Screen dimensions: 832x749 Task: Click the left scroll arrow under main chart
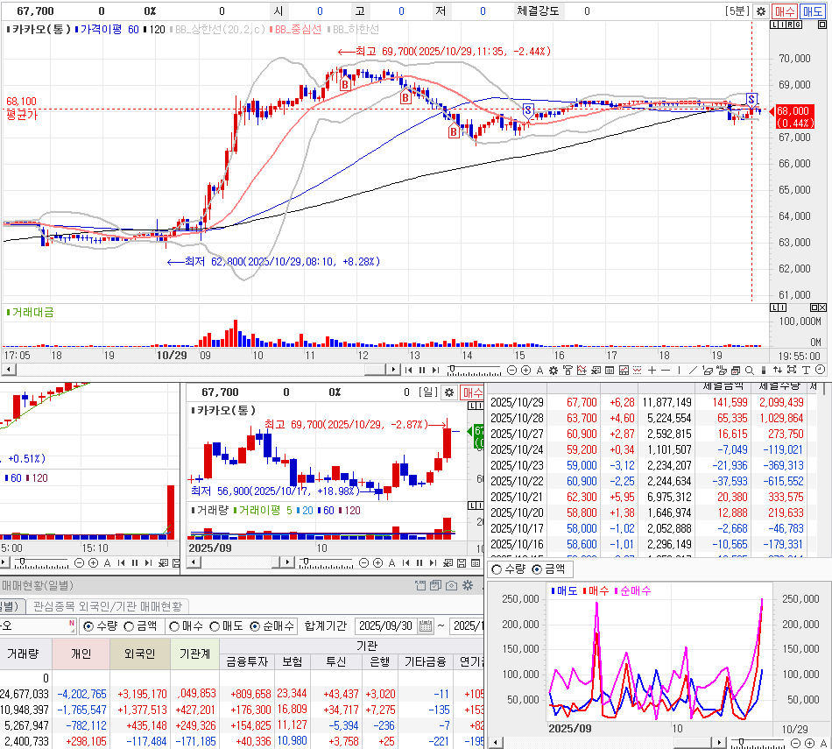7,369
